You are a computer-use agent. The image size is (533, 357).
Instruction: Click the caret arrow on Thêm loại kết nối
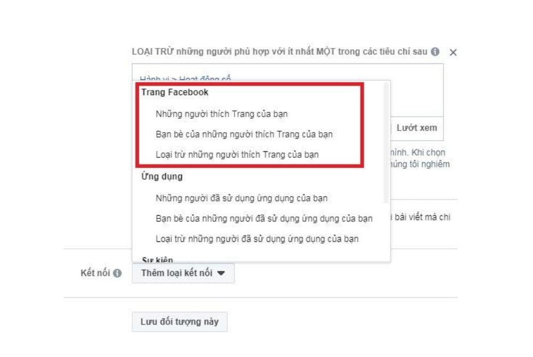(221, 273)
